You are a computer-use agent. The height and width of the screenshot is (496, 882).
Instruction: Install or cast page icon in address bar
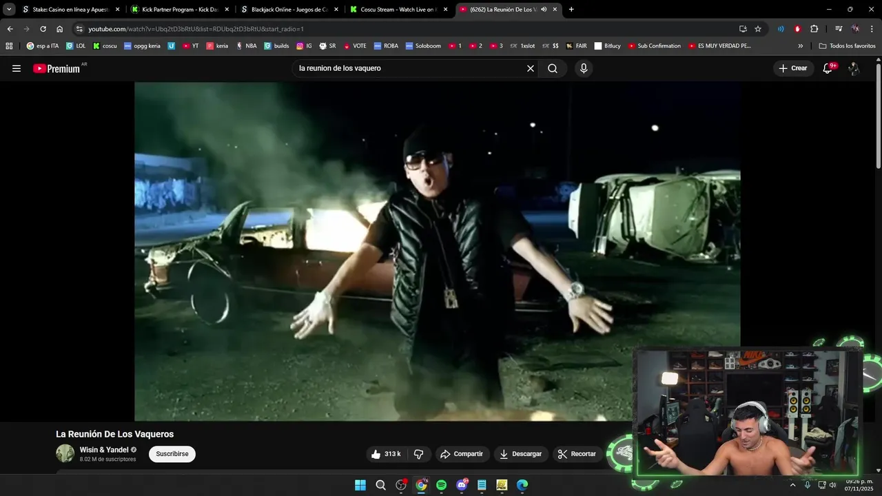[x=743, y=29]
